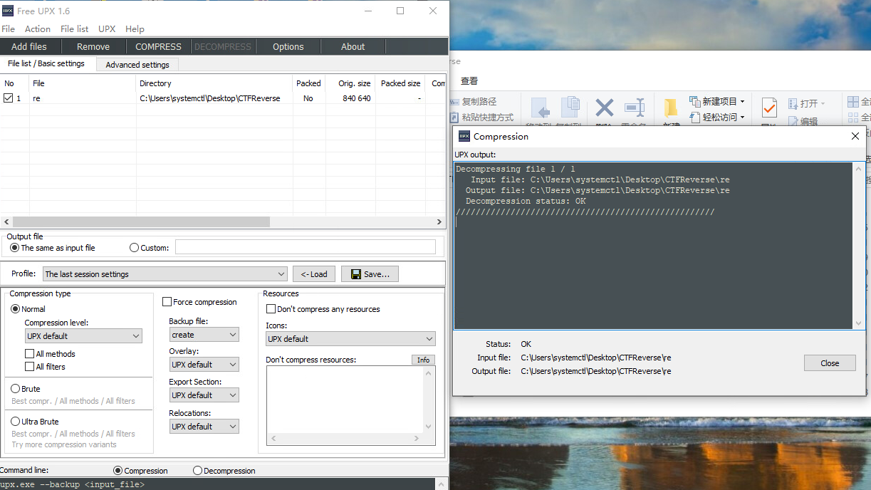
Task: Switch to File list / Basic settings tab
Action: click(x=46, y=64)
